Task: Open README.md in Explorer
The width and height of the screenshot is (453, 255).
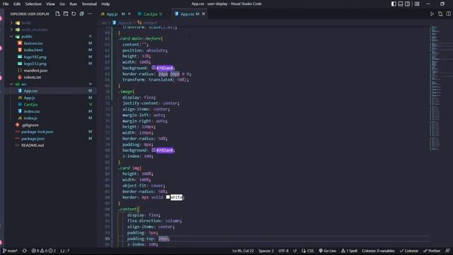Action: click(33, 145)
